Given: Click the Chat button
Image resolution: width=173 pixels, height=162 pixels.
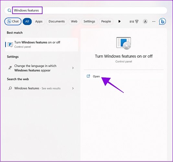Looking at the screenshot, I should [13, 21].
